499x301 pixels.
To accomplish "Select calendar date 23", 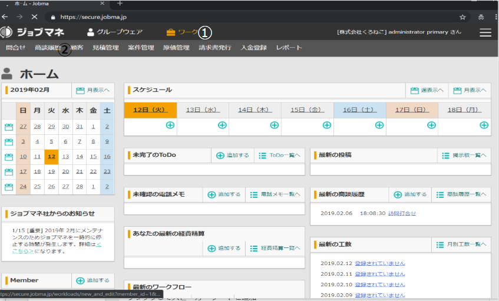I will (x=107, y=171).
